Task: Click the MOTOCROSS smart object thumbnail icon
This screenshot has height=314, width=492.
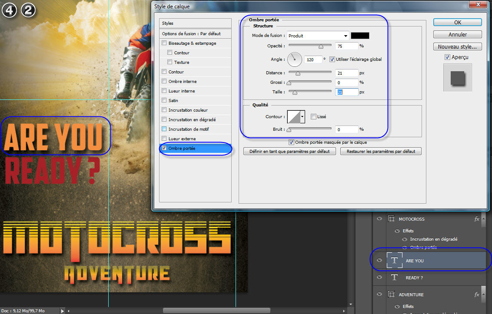Action: 391,219
